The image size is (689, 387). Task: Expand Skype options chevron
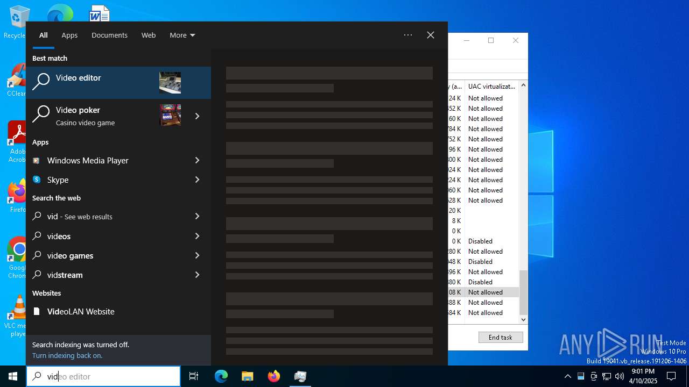coord(197,180)
